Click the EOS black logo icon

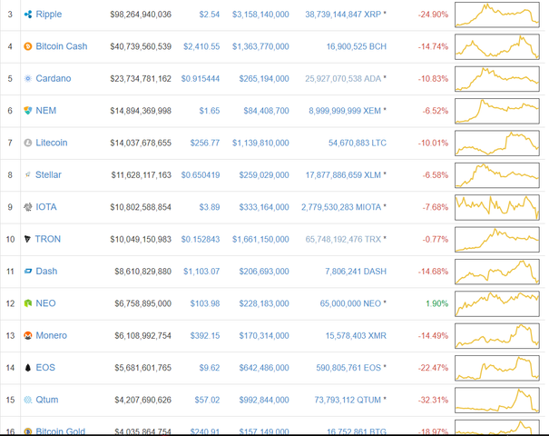click(x=27, y=368)
